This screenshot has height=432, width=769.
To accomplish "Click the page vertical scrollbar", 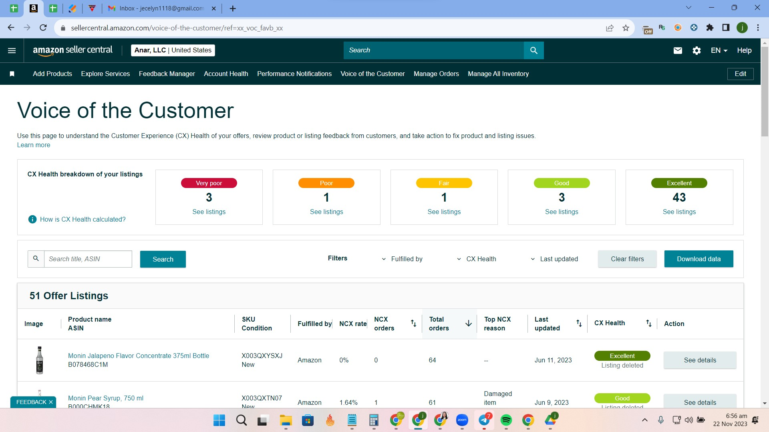I will (765, 92).
